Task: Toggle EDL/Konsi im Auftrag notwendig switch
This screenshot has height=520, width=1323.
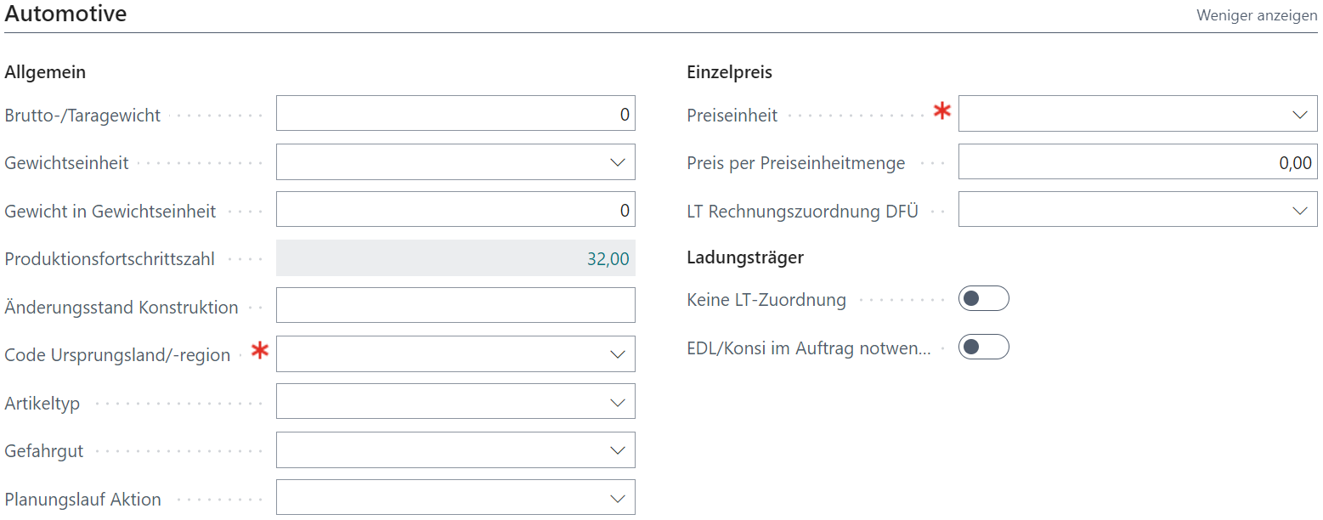Action: pyautogui.click(x=983, y=348)
